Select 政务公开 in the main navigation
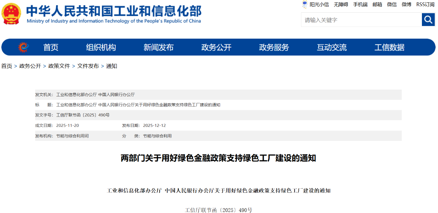The image size is (438, 213). pyautogui.click(x=216, y=47)
